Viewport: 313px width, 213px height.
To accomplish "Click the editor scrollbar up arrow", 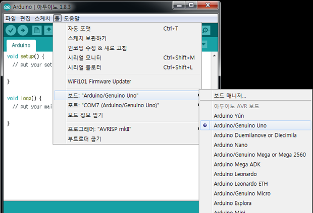I will pos(214,56).
